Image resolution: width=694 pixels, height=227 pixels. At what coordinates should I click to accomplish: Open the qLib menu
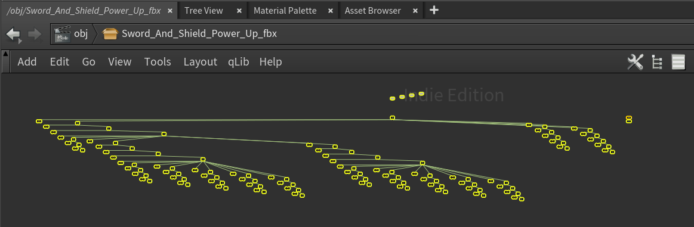point(239,62)
